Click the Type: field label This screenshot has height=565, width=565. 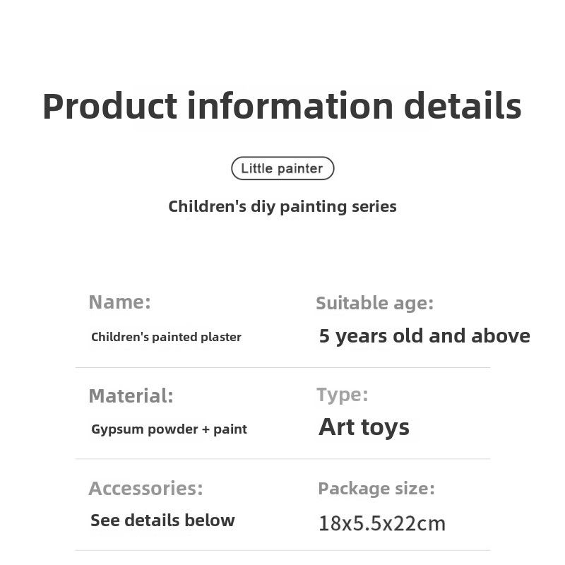point(342,395)
